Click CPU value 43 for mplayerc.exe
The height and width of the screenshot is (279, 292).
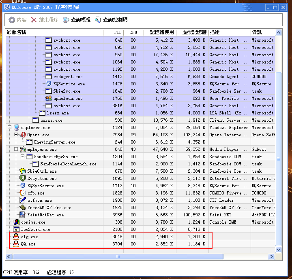click(x=133, y=149)
